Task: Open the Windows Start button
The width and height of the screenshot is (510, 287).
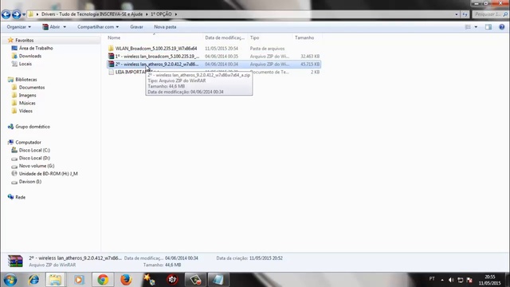Action: point(10,280)
